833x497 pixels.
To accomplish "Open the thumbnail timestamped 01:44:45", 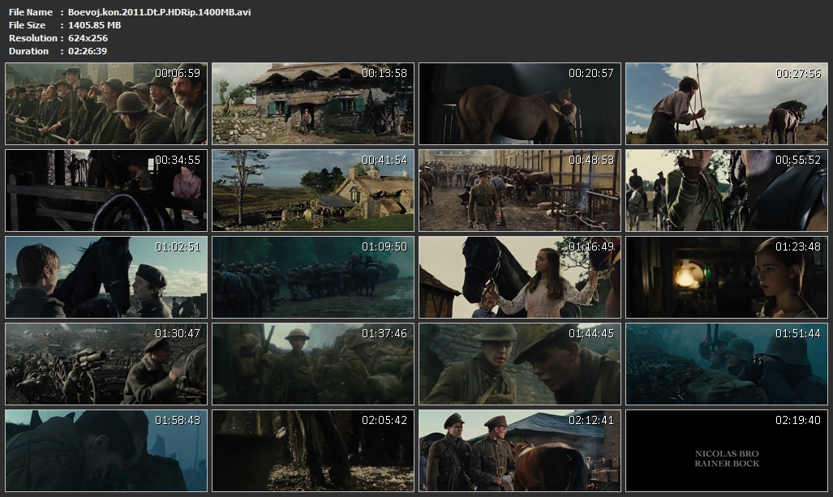I will pyautogui.click(x=520, y=364).
